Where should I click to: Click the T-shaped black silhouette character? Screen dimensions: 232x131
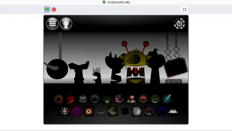[x=79, y=72]
